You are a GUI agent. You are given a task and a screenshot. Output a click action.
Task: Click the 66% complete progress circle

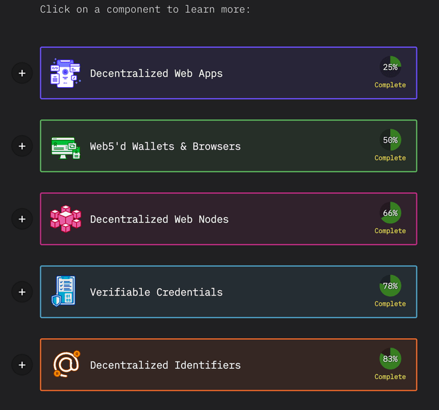(390, 213)
